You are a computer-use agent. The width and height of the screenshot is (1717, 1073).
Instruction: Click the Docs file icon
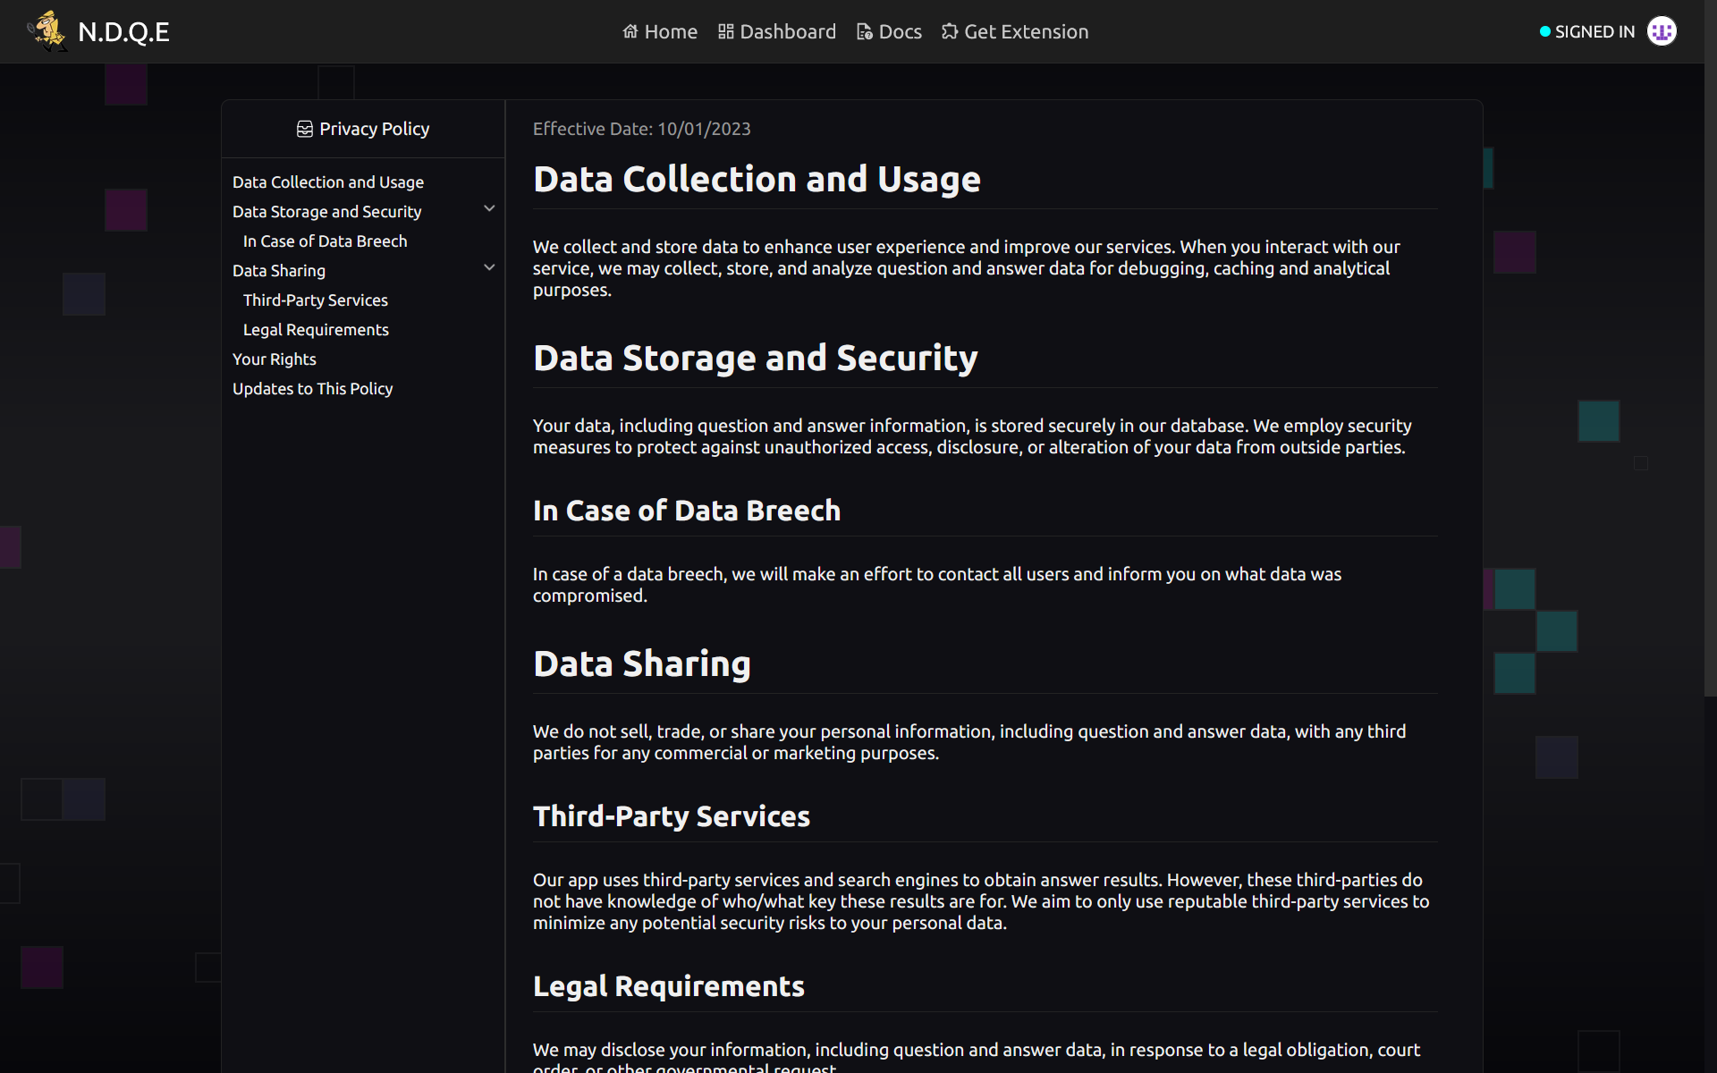[864, 32]
